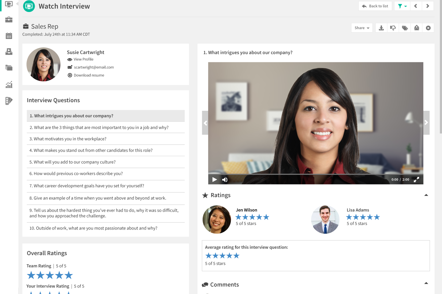The height and width of the screenshot is (294, 442).
Task: Click the envelope email icon in toolbar
Action: [x=416, y=28]
